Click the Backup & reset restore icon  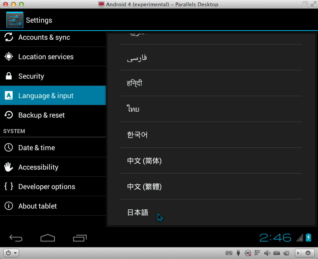pyautogui.click(x=9, y=115)
